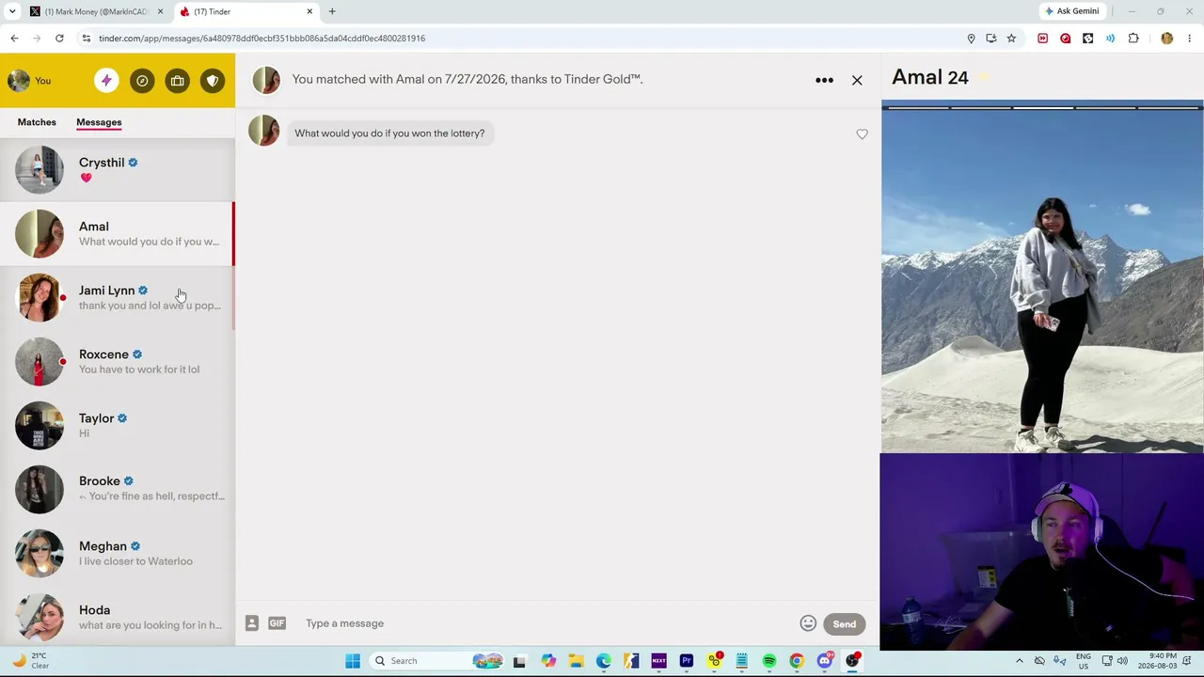Activate the Tinder Boost lightning icon
This screenshot has height=677, width=1204.
[106, 81]
